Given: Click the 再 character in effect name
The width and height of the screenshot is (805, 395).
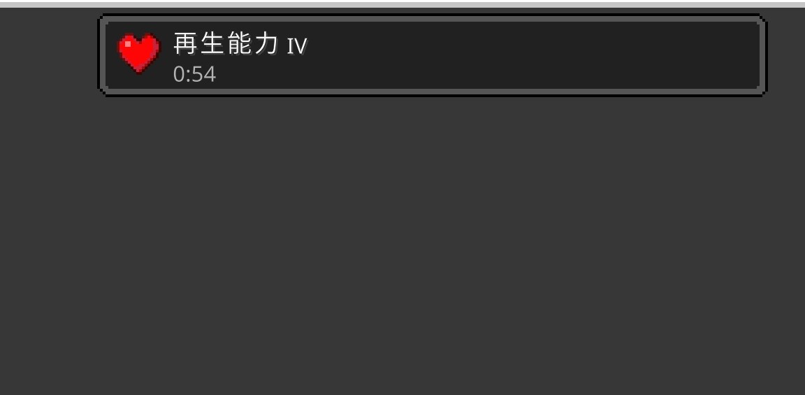Looking at the screenshot, I should (x=186, y=43).
